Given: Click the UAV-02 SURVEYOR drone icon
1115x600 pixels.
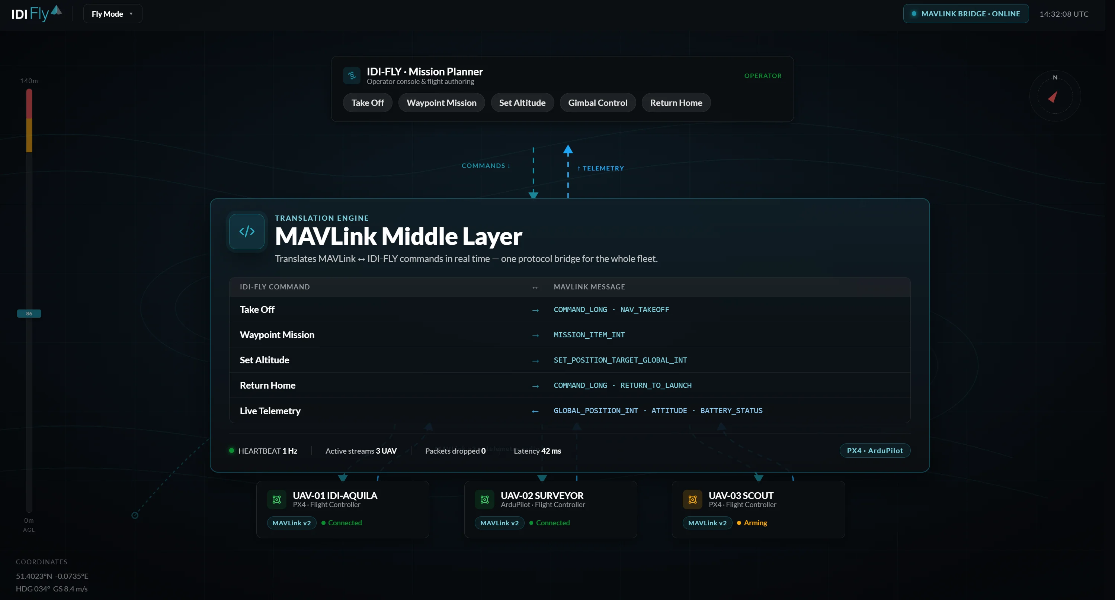Looking at the screenshot, I should (x=484, y=500).
